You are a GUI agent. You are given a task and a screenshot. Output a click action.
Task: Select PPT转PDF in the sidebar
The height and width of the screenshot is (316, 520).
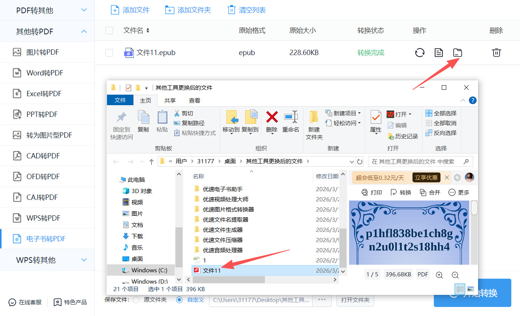[x=47, y=114]
